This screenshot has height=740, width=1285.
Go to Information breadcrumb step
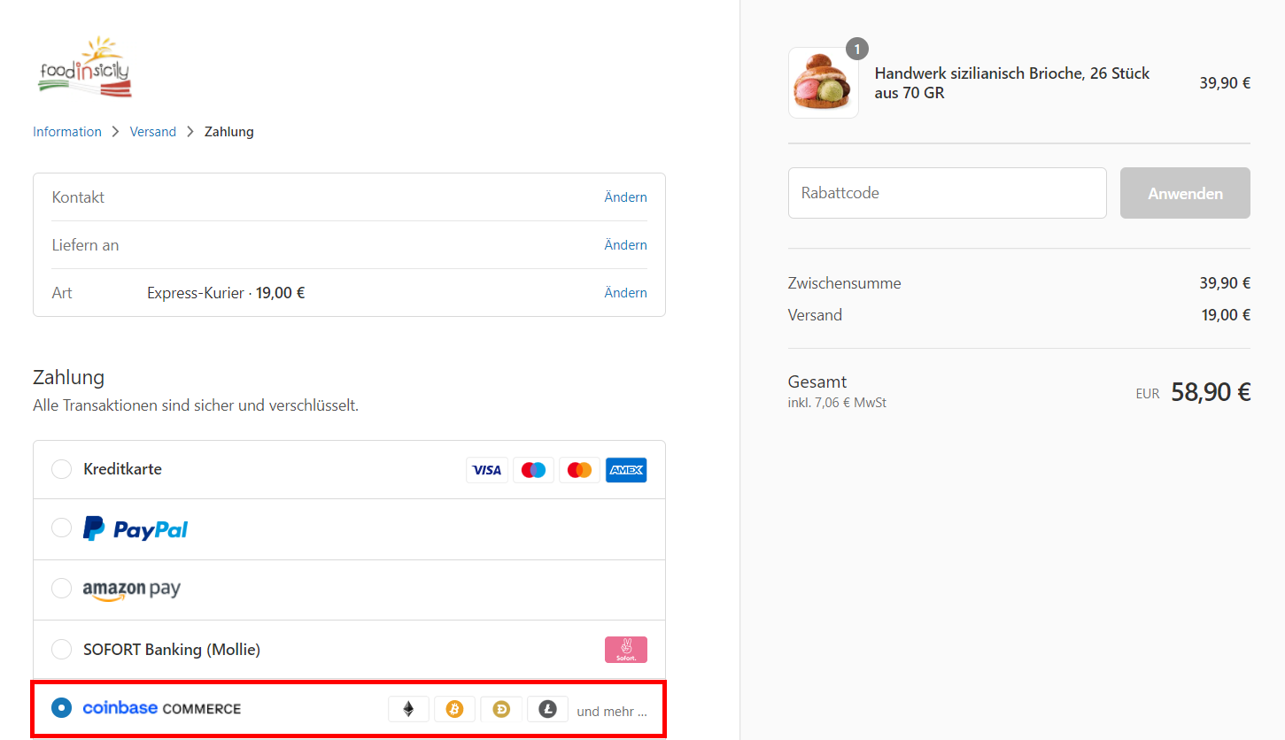click(67, 132)
